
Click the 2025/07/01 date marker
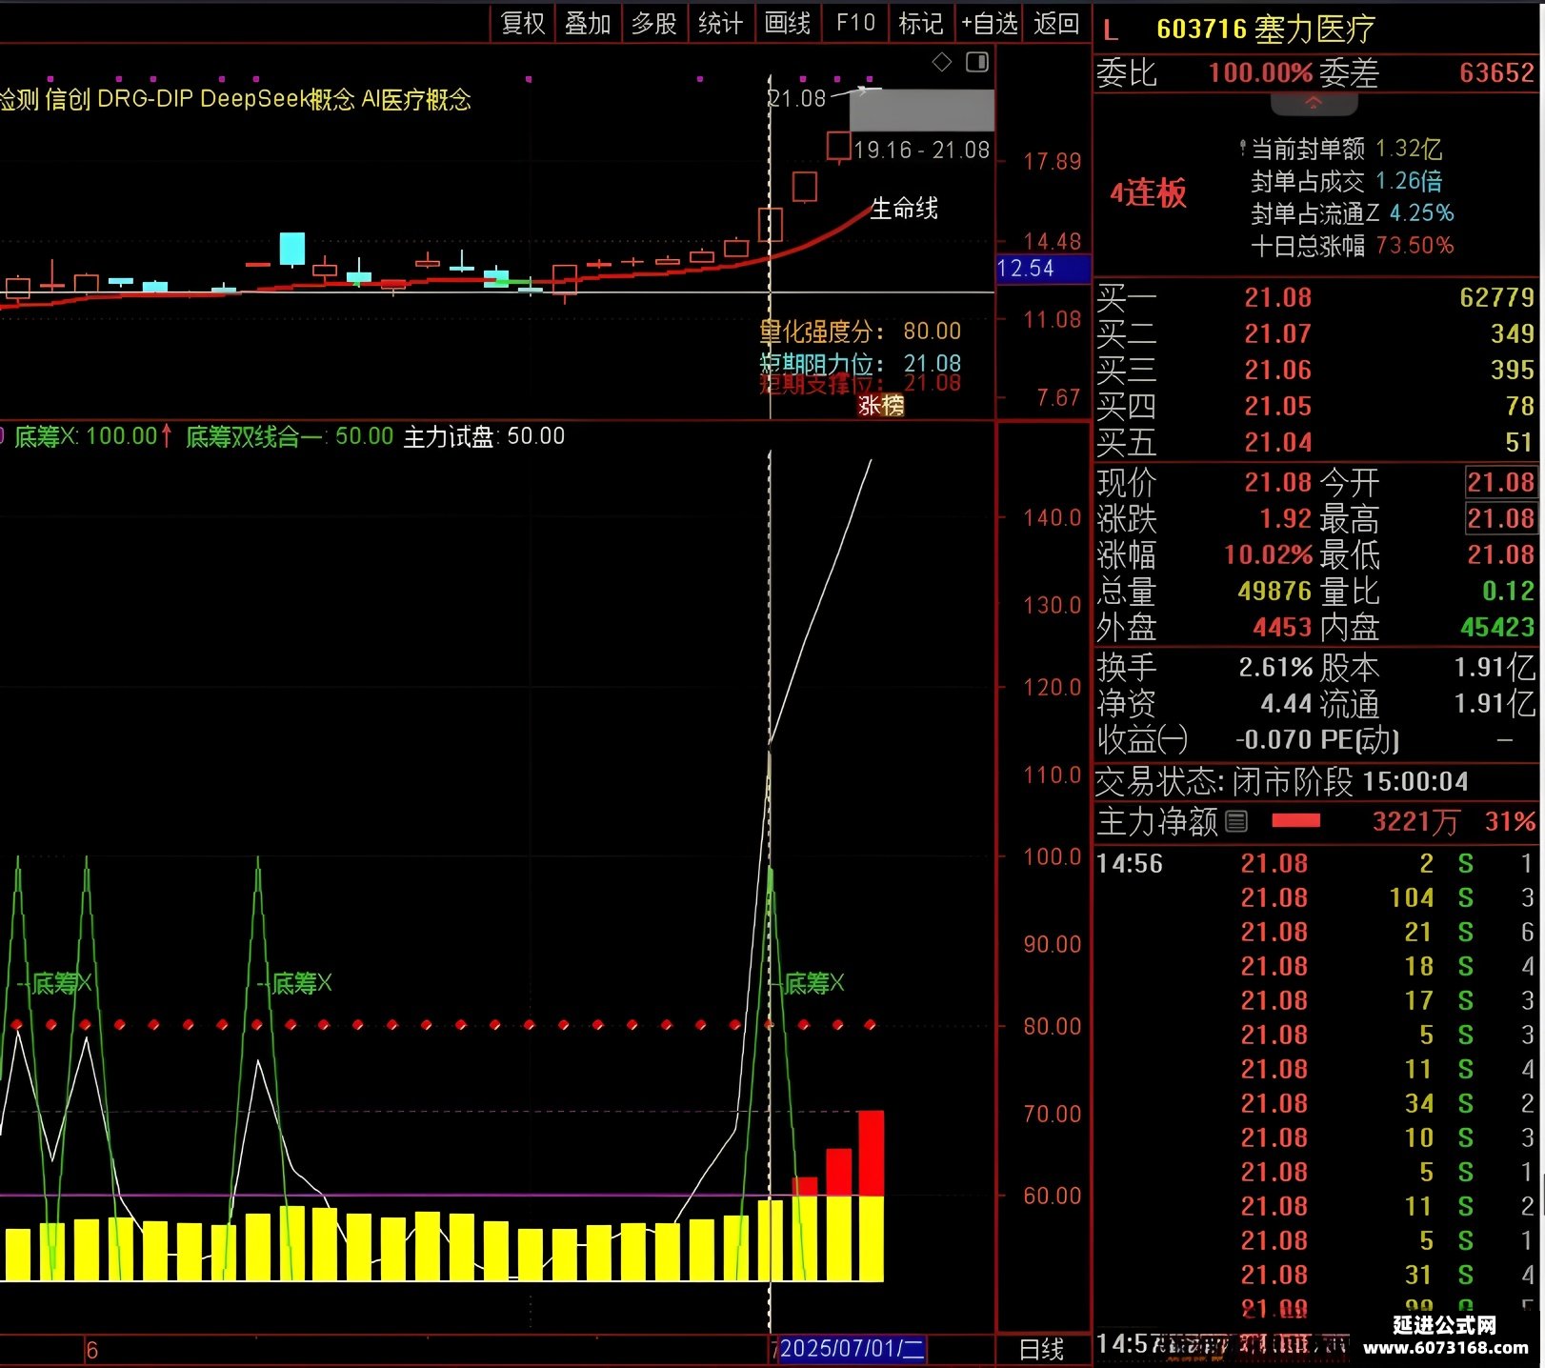coord(852,1349)
